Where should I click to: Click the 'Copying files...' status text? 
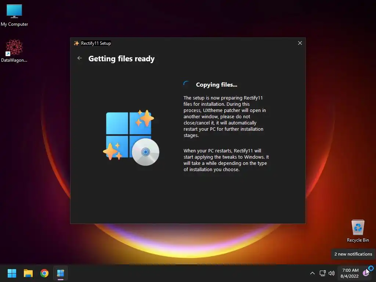(217, 85)
